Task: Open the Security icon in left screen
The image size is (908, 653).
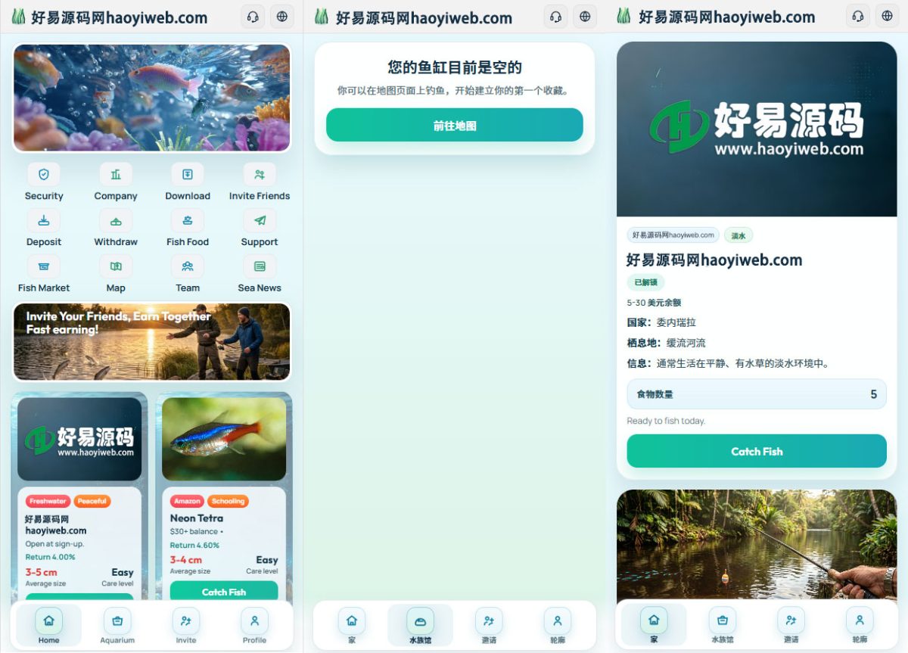Action: [44, 175]
